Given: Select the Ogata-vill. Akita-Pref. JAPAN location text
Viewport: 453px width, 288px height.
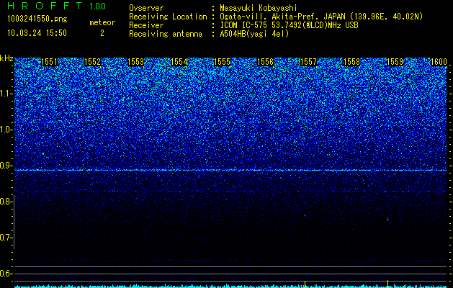Looking at the screenshot, I should [321, 17].
